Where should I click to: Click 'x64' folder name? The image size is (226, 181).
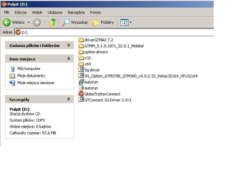click(x=88, y=64)
